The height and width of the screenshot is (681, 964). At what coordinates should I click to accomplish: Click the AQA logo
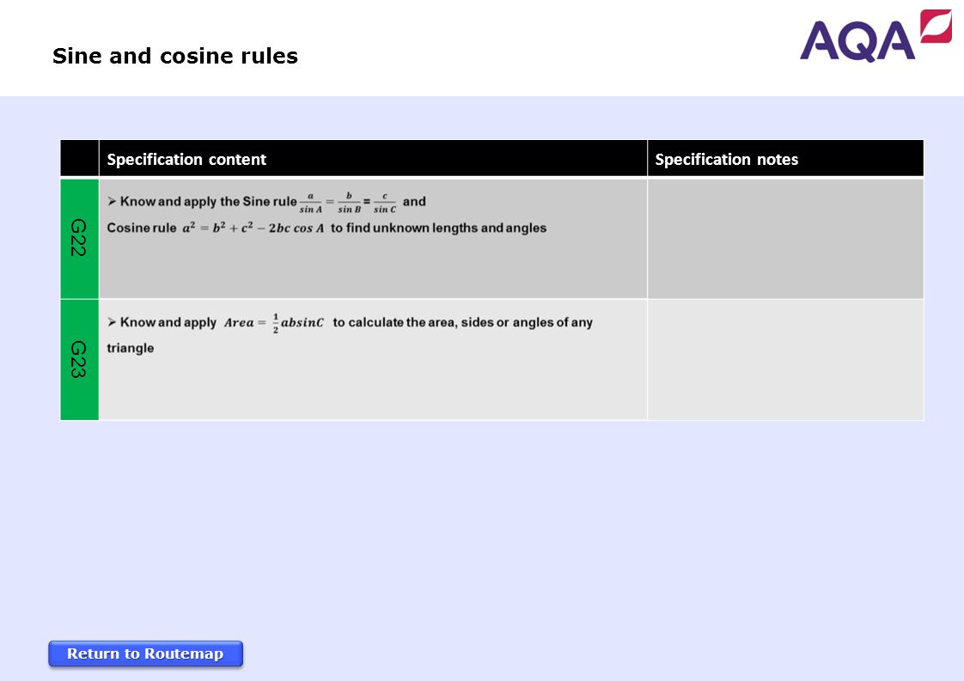[875, 36]
